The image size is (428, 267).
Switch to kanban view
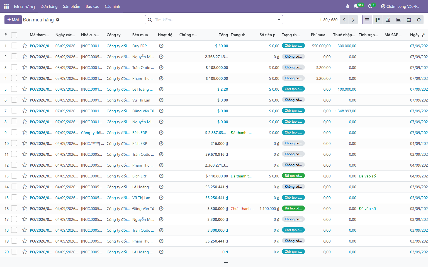coord(378,20)
